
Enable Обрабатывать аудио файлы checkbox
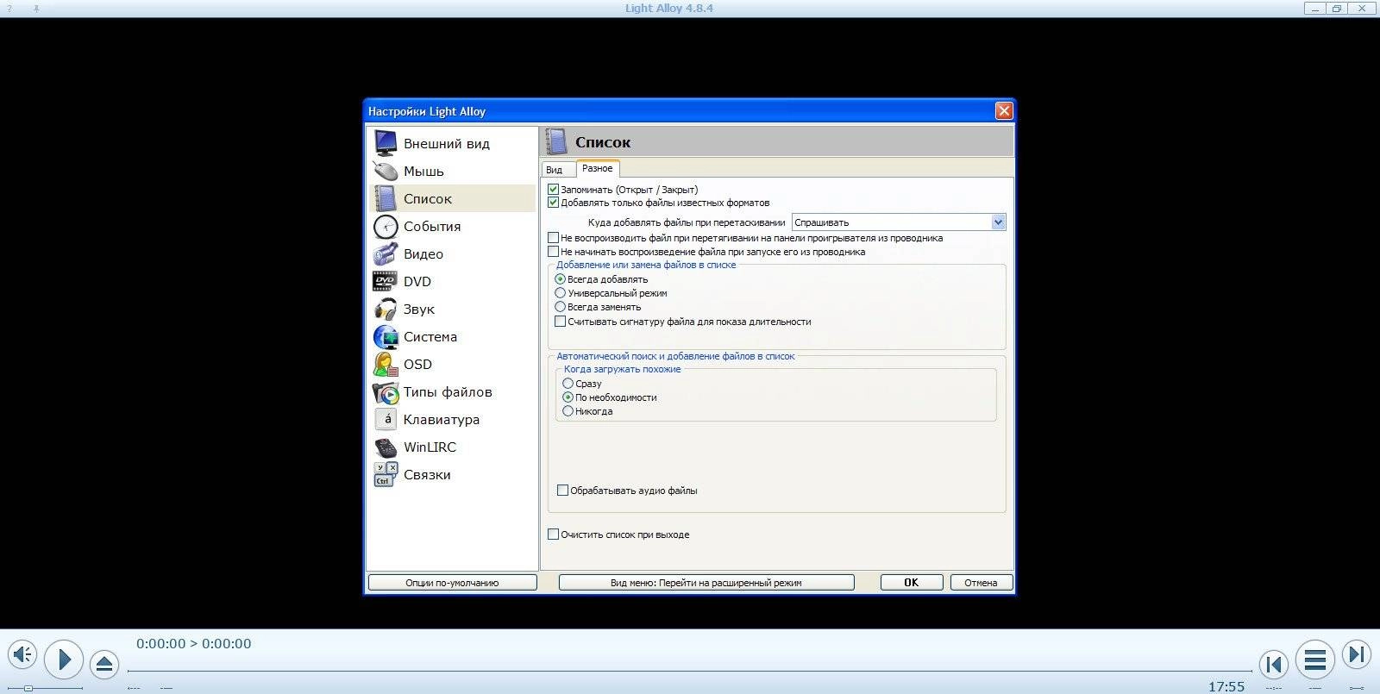pyautogui.click(x=562, y=491)
